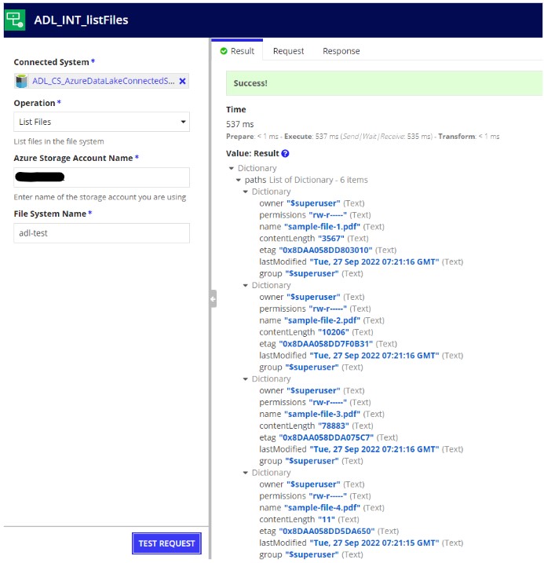Click the Azure Data Lake connected system icon
The image size is (544, 563).
(x=21, y=81)
